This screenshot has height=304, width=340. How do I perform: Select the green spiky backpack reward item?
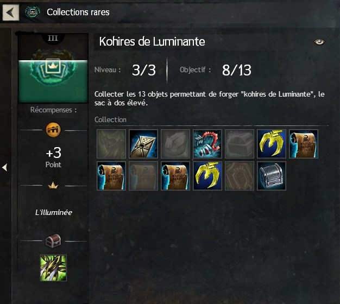pyautogui.click(x=53, y=268)
